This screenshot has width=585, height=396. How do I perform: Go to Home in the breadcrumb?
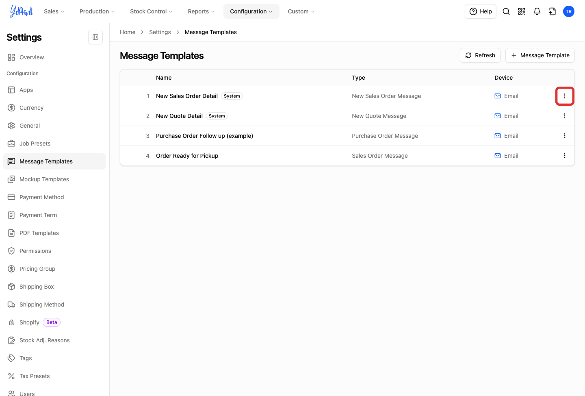click(128, 32)
